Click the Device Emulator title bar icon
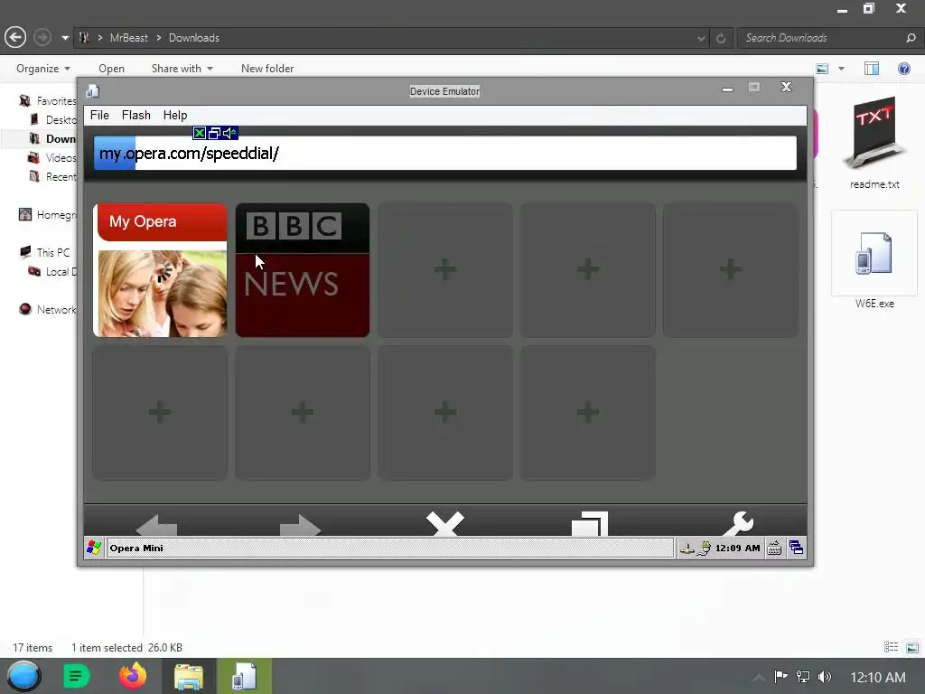Viewport: 925px width, 694px height. point(93,91)
